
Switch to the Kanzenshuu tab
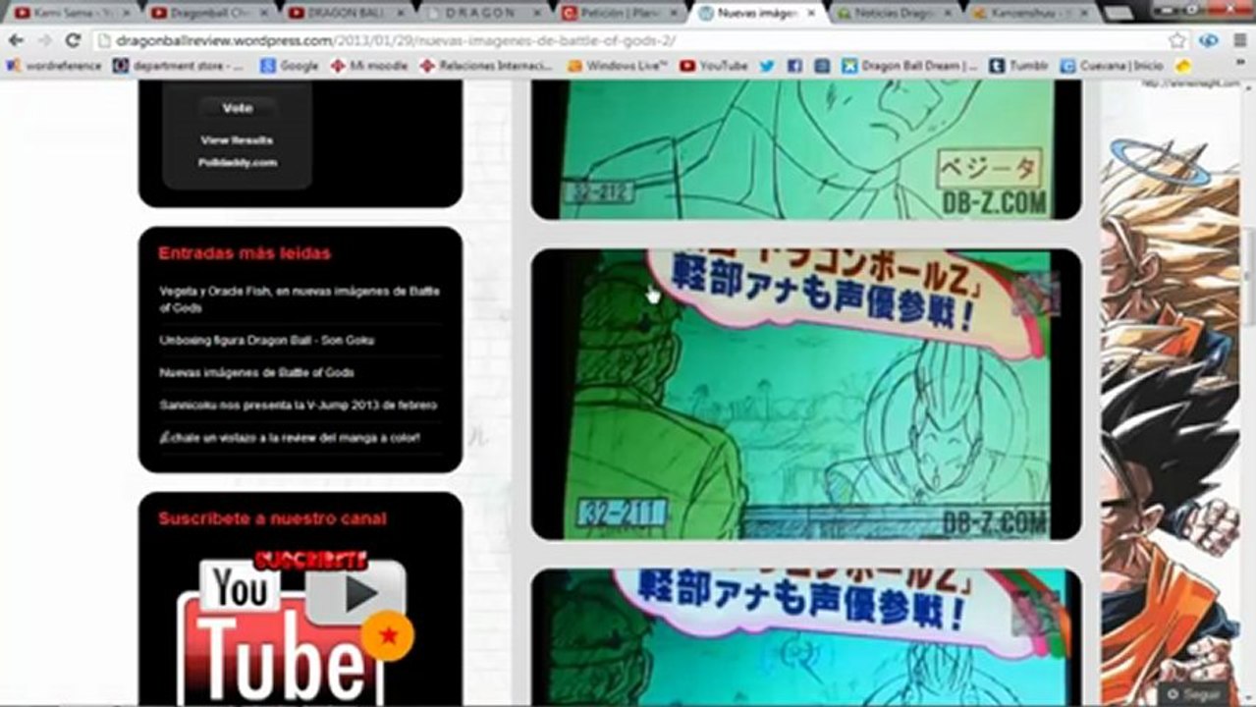[1031, 13]
